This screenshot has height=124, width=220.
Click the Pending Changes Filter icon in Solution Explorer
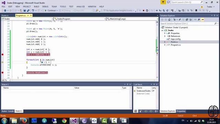[175, 20]
